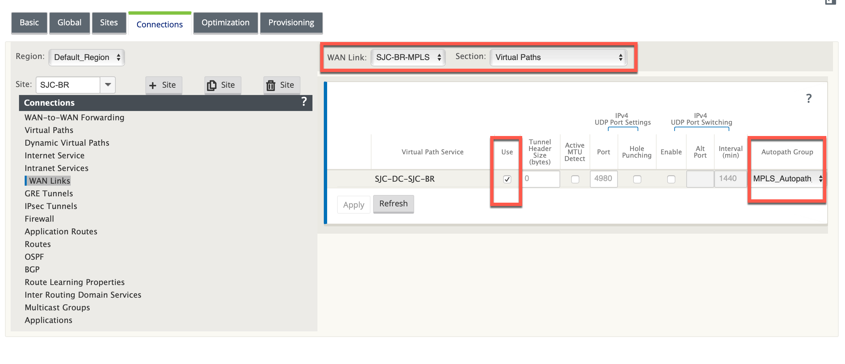Open the WAN Link dropdown

408,57
